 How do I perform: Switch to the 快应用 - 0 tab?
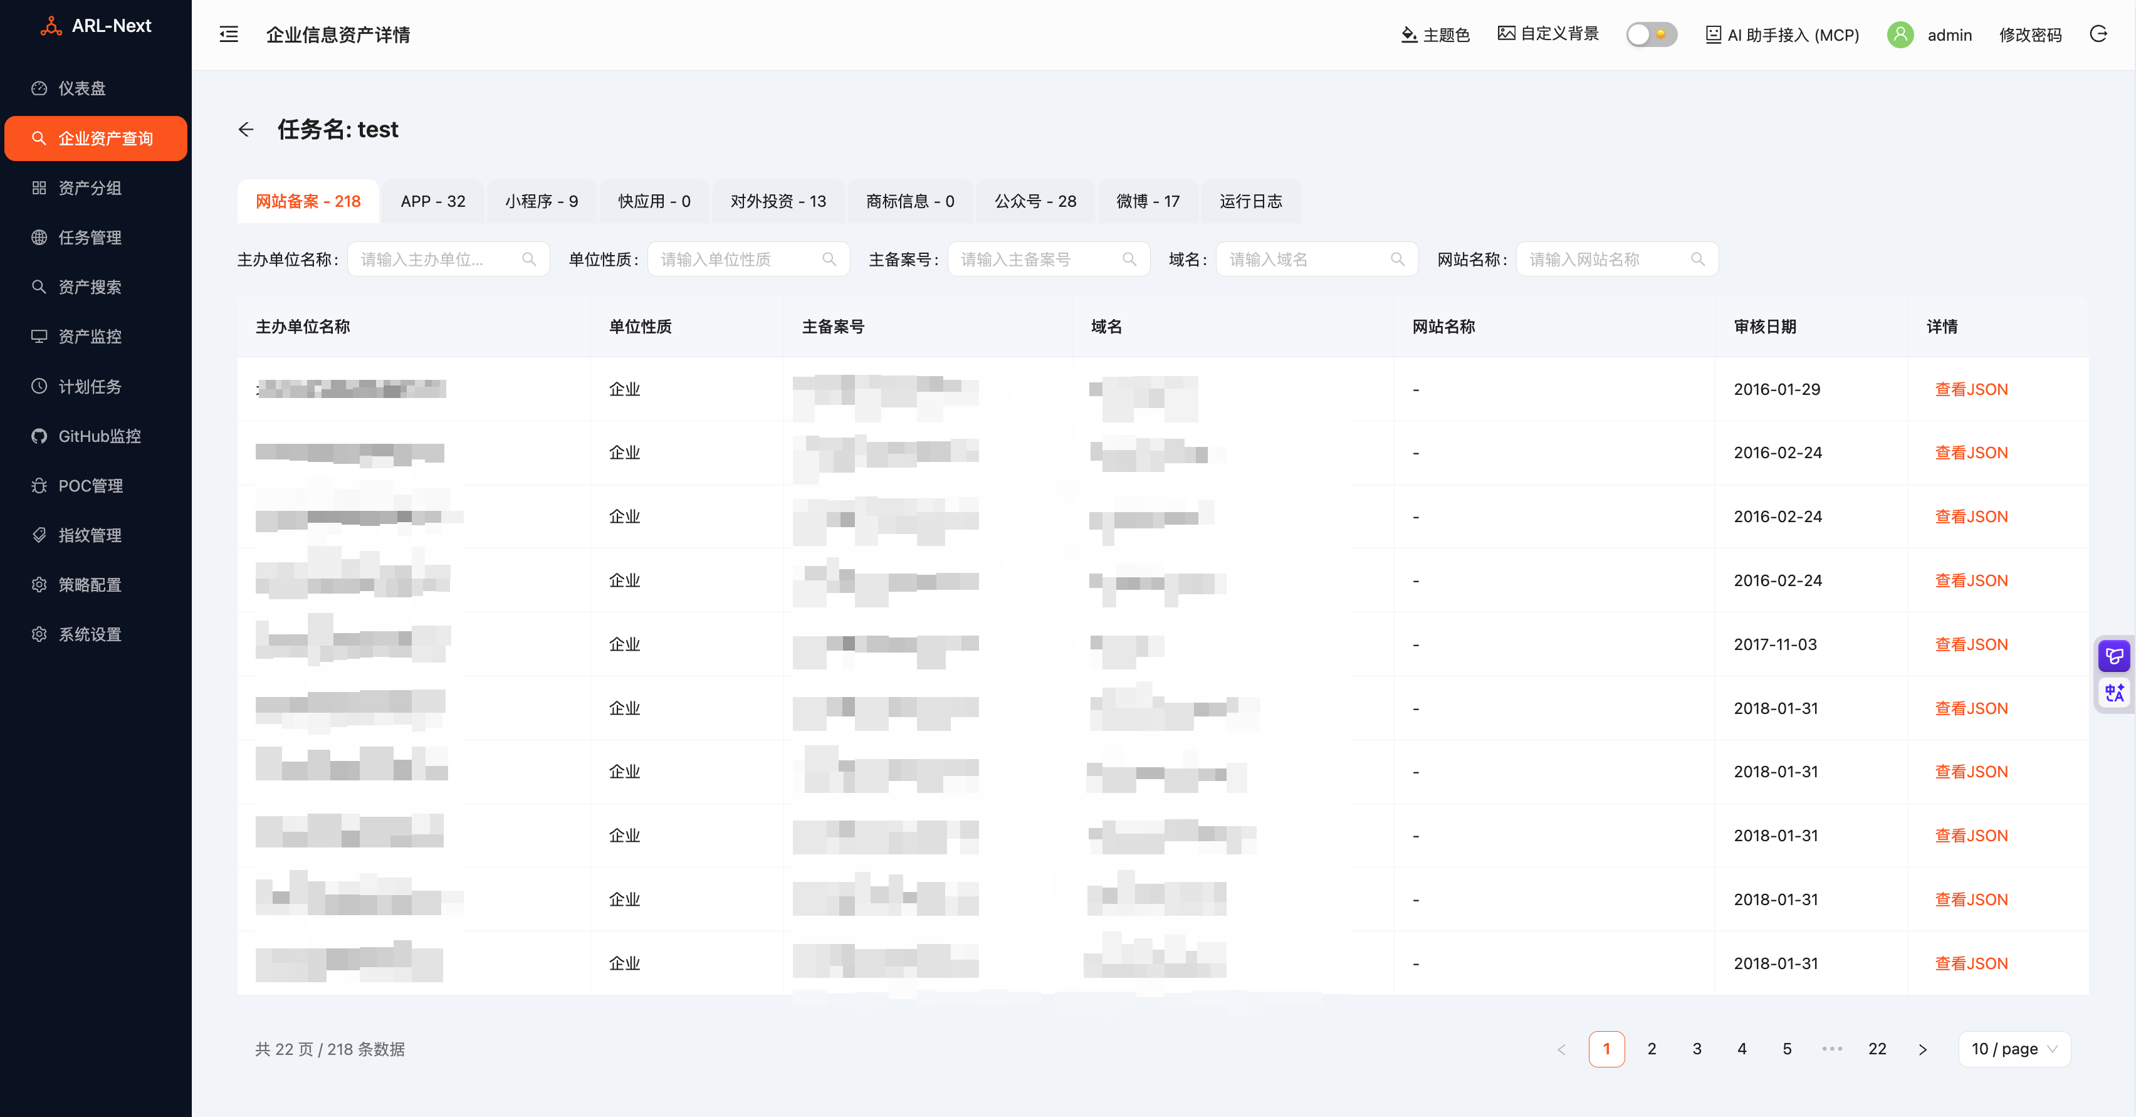[654, 201]
